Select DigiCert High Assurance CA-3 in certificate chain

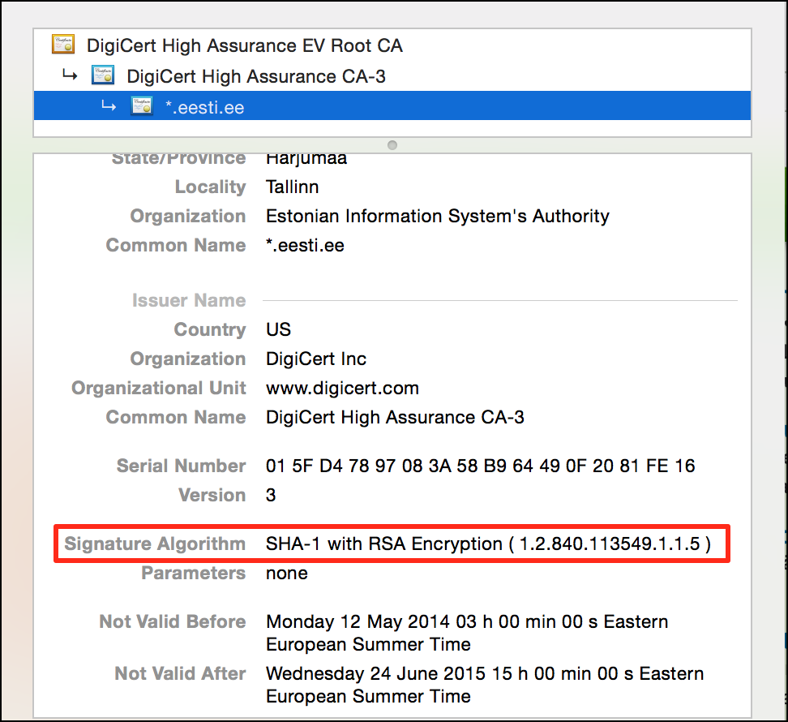click(392, 76)
